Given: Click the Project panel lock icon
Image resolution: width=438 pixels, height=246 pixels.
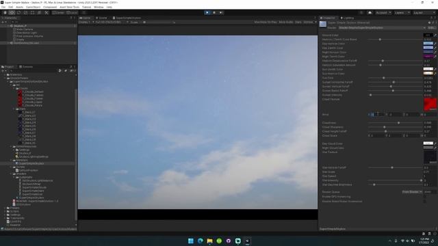Looking at the screenshot, I should [71, 67].
